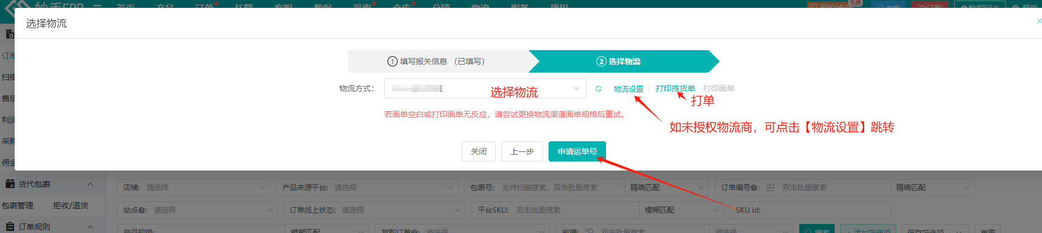Collapse the 货代包裹 sidebar section
Image resolution: width=1042 pixels, height=233 pixels.
tap(90, 184)
